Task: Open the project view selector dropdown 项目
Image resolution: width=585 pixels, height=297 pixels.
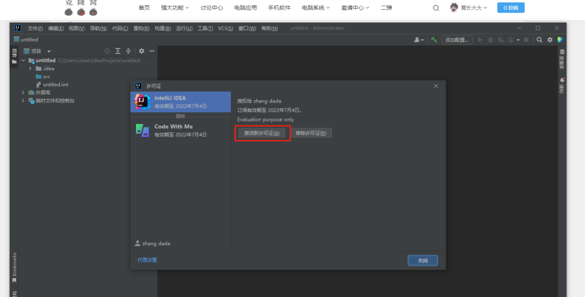Action: (37, 51)
